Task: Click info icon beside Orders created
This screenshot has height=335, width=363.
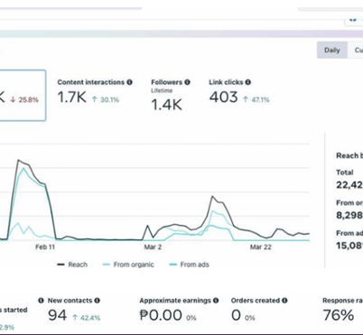Action: tap(284, 301)
